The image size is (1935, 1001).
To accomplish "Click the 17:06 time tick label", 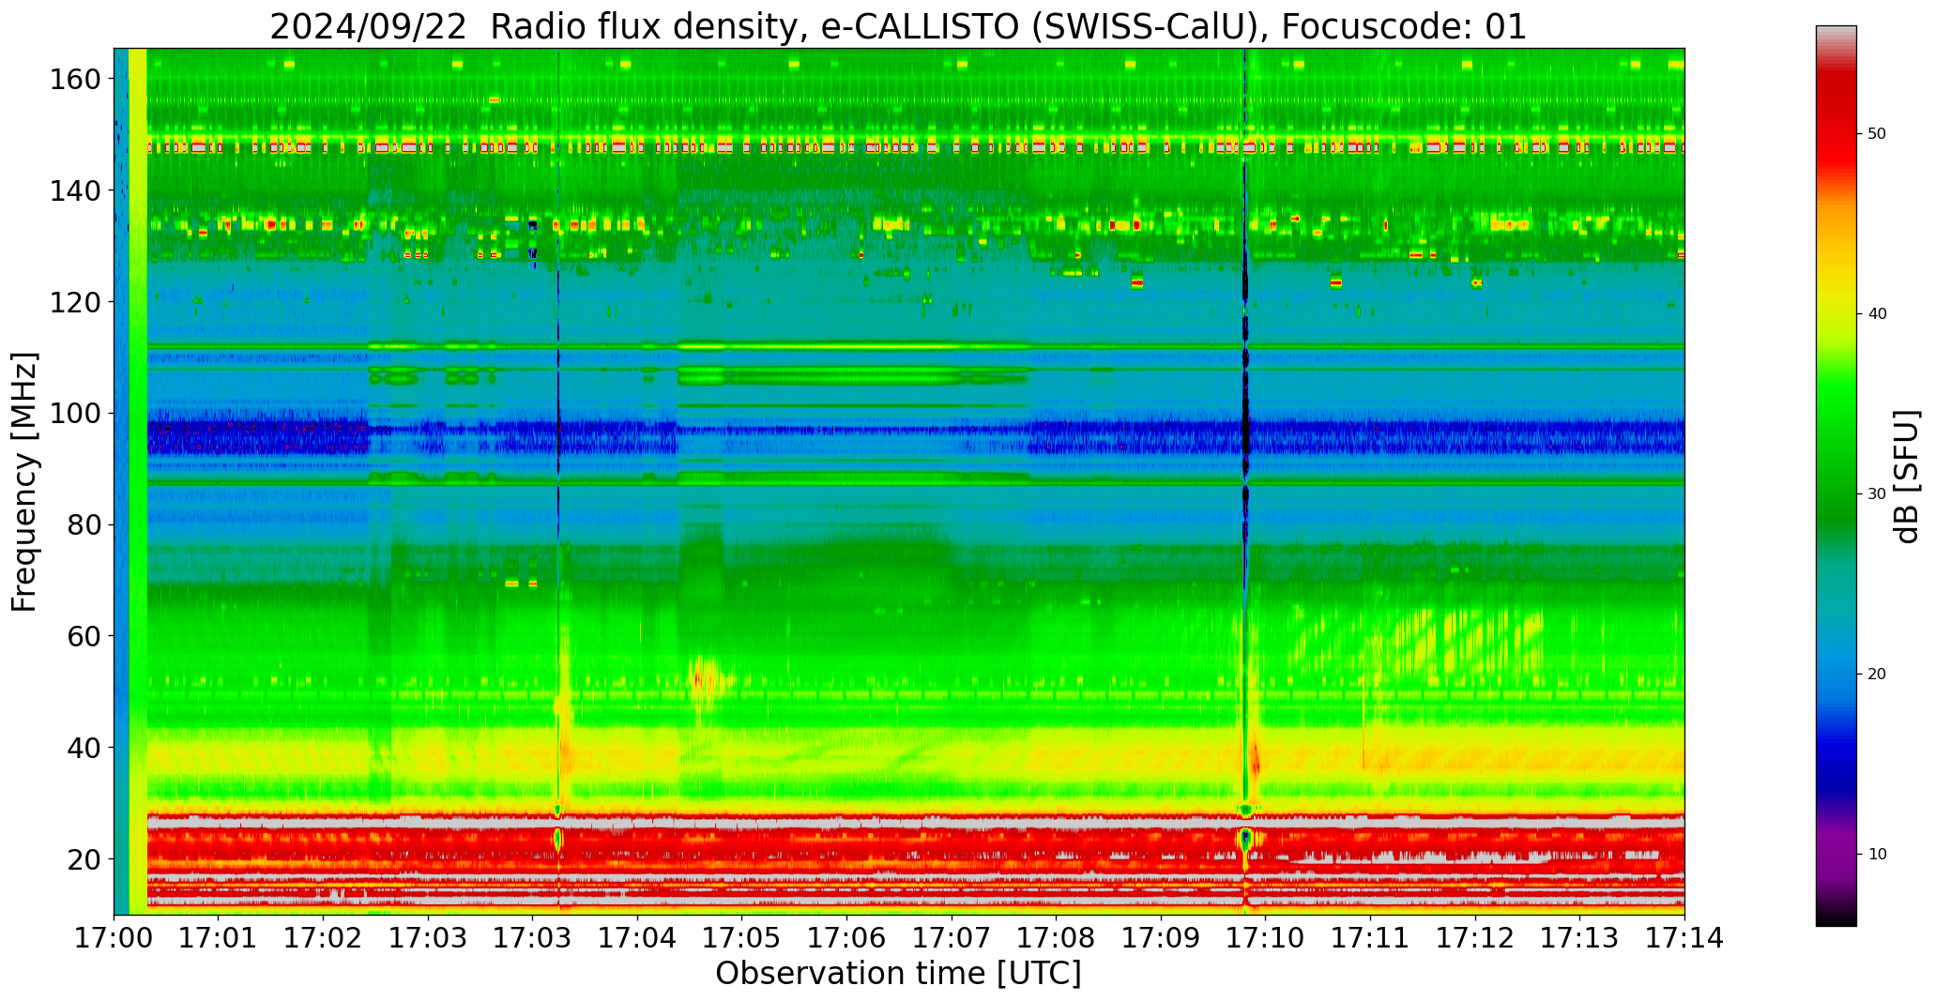I will pyautogui.click(x=847, y=938).
